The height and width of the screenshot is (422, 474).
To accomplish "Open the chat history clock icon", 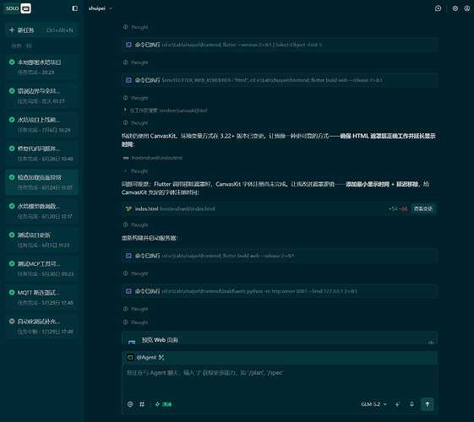I will tap(438, 8).
